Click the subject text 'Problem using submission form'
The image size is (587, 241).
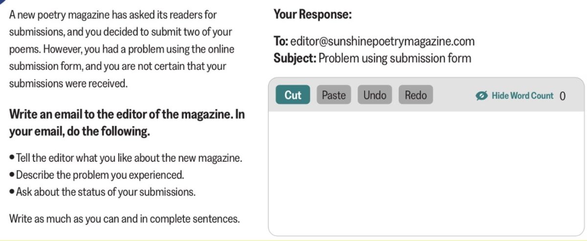395,59
